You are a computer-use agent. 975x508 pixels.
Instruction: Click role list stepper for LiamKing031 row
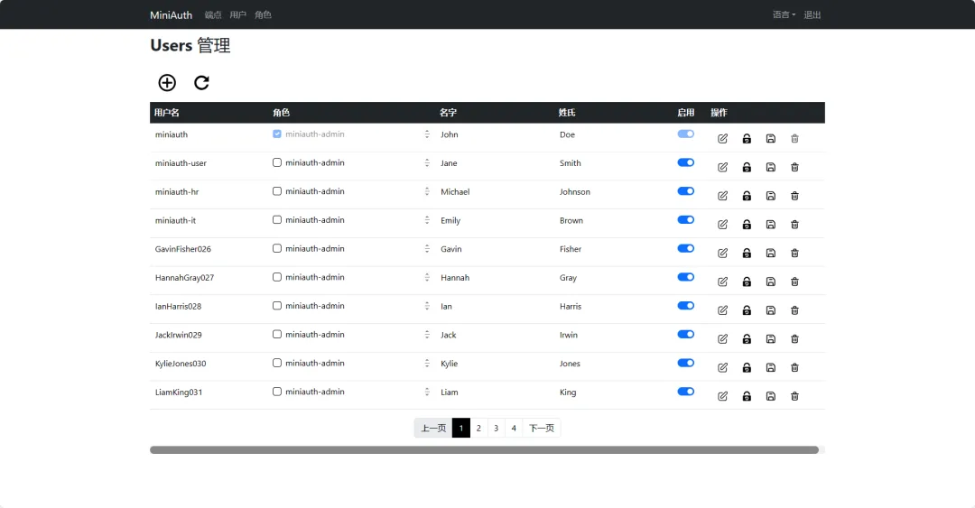click(x=427, y=392)
